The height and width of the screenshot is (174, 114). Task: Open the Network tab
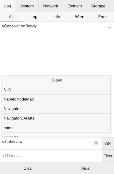[x=51, y=6]
